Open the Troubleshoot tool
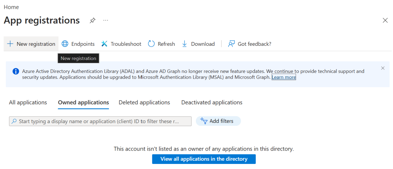Viewport: 393px width, 169px height. click(121, 44)
